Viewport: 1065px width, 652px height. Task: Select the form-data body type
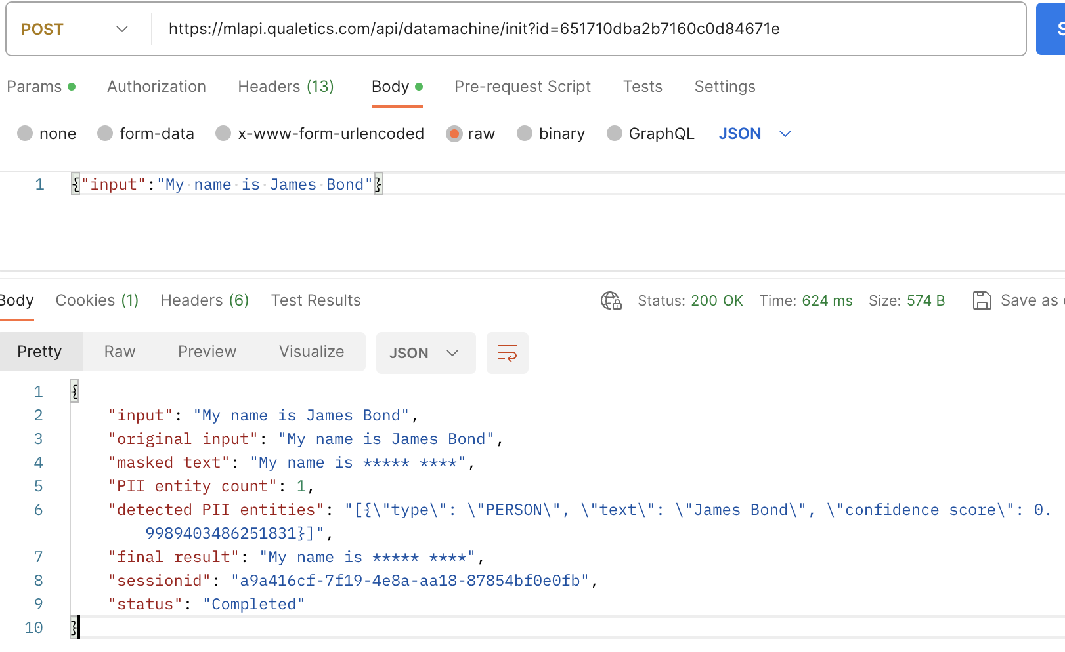[146, 134]
